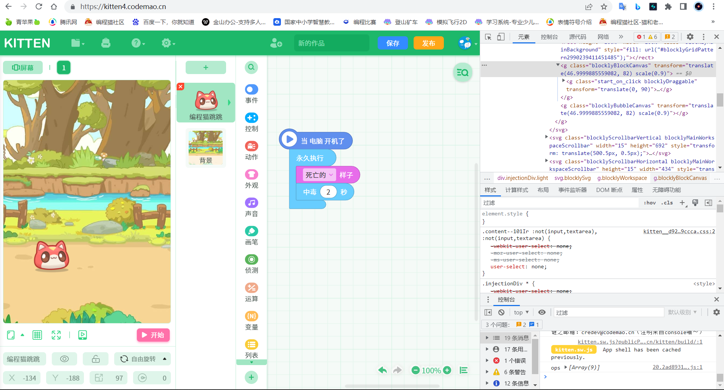Show more DevTools tabs chevron

point(621,37)
